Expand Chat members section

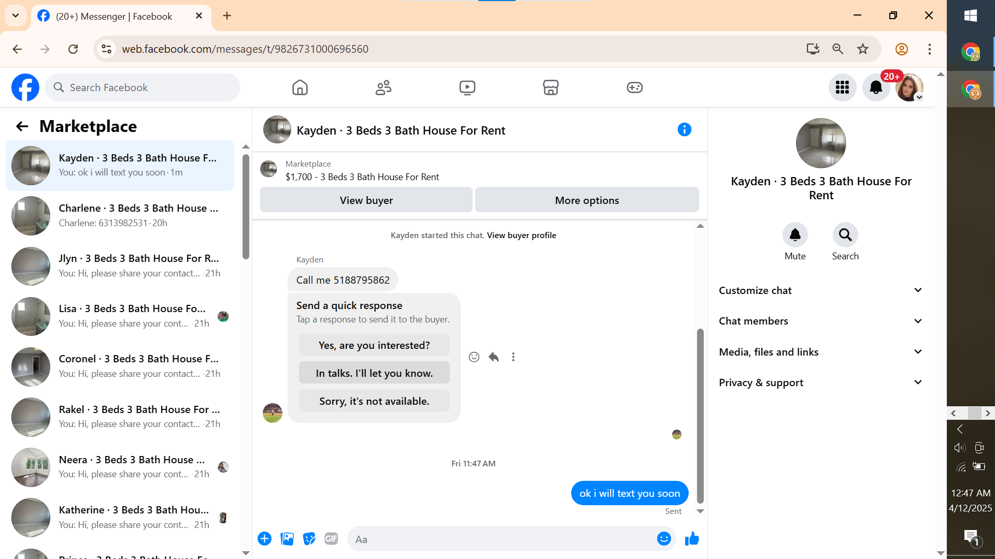point(821,321)
